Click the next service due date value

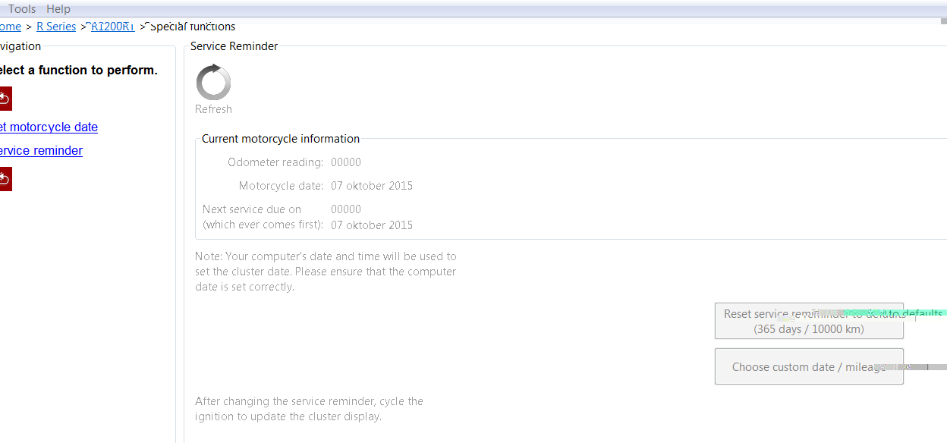(x=372, y=225)
